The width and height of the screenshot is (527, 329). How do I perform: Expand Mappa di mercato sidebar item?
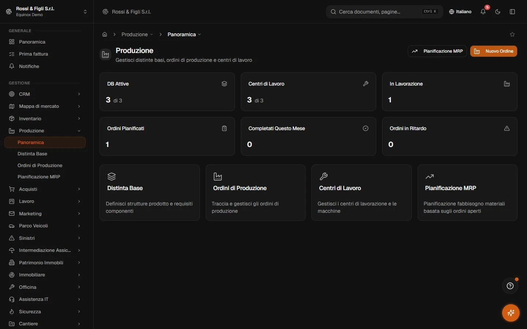(45, 106)
